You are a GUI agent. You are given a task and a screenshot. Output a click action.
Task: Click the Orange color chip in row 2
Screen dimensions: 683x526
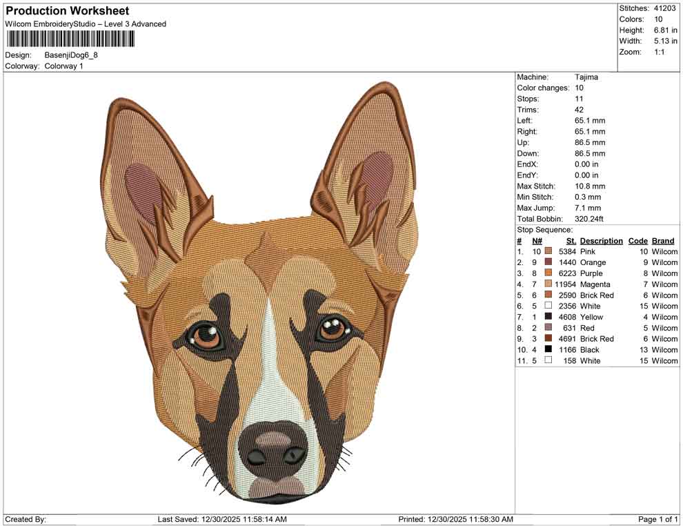coord(548,262)
